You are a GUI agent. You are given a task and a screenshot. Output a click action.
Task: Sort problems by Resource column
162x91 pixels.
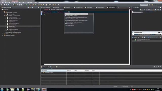tap(70, 71)
